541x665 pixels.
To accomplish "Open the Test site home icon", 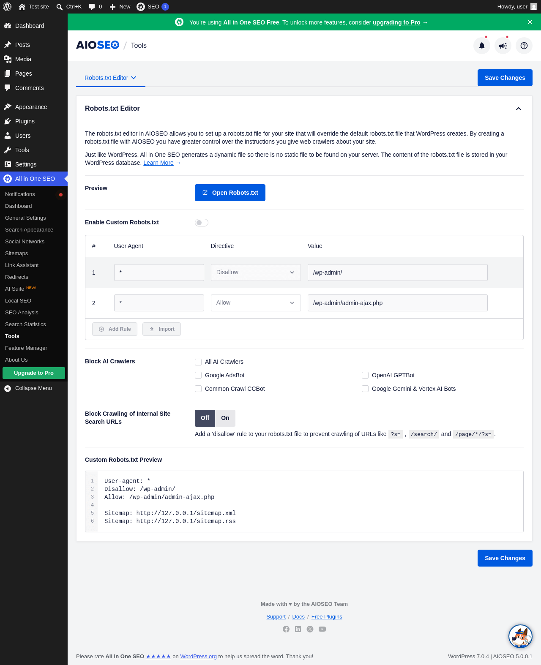I will pos(22,7).
